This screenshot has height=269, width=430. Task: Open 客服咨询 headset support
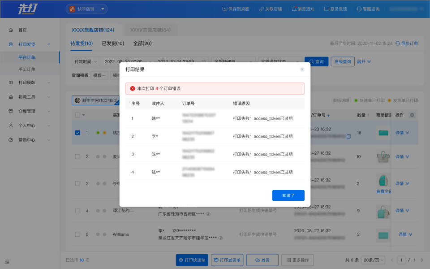point(359,9)
